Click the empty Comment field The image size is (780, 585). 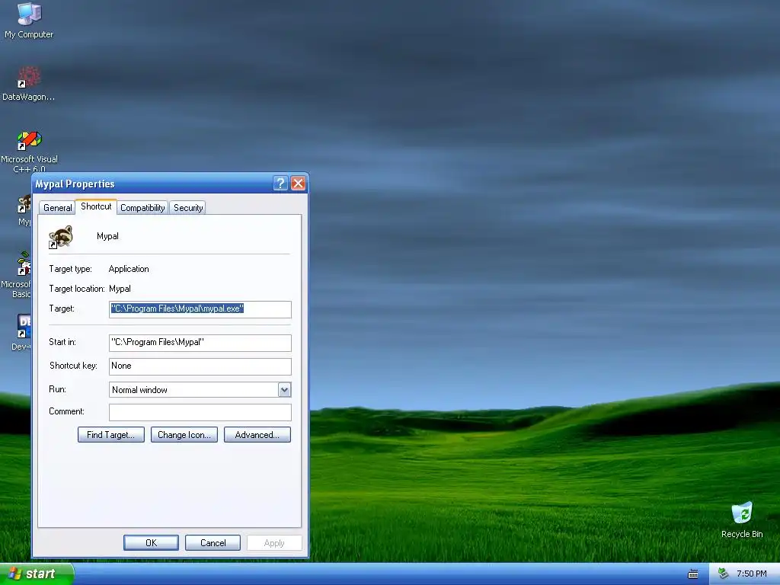(200, 412)
